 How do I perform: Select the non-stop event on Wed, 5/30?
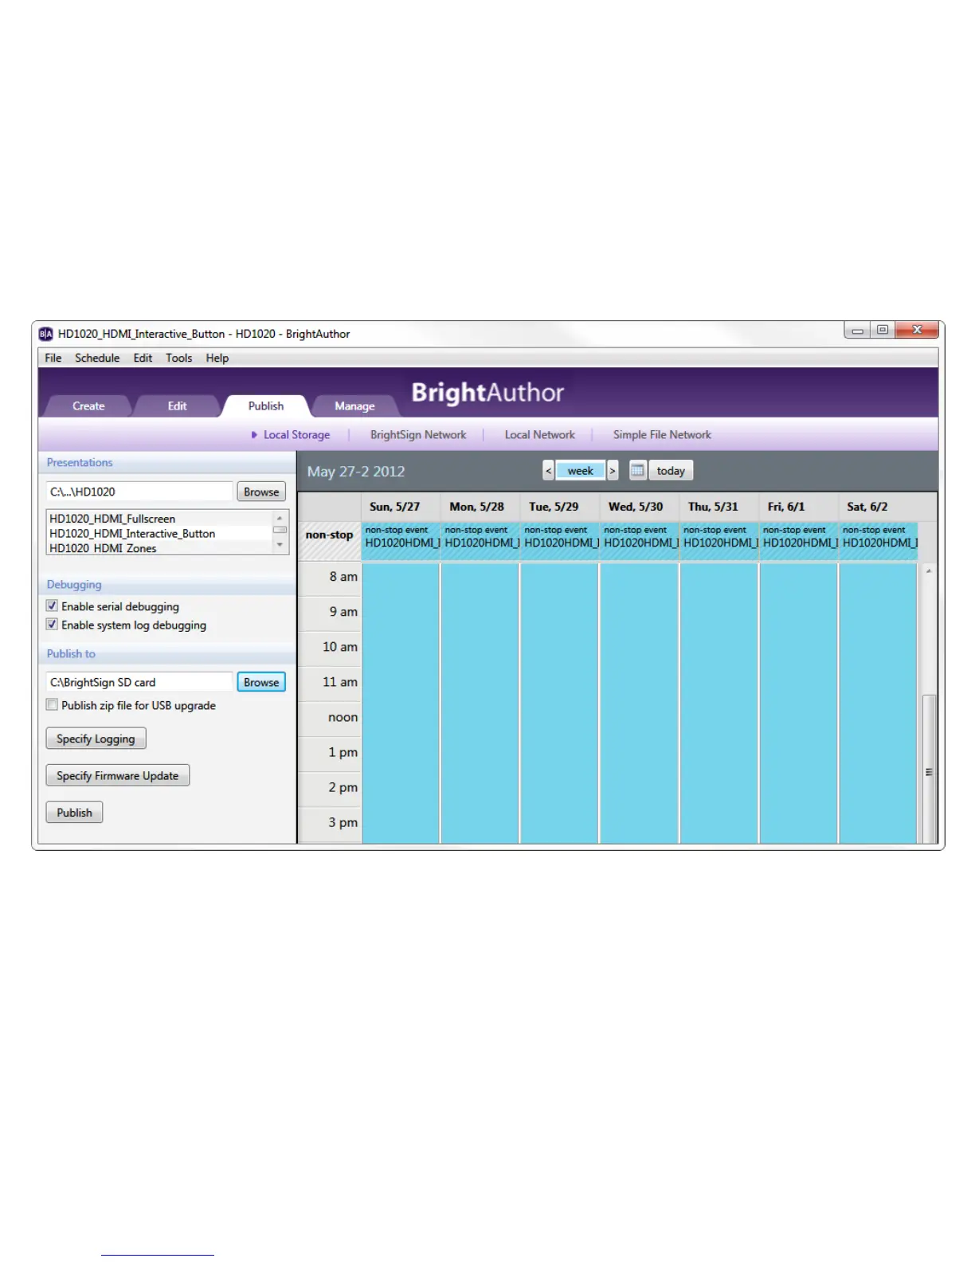pos(640,541)
